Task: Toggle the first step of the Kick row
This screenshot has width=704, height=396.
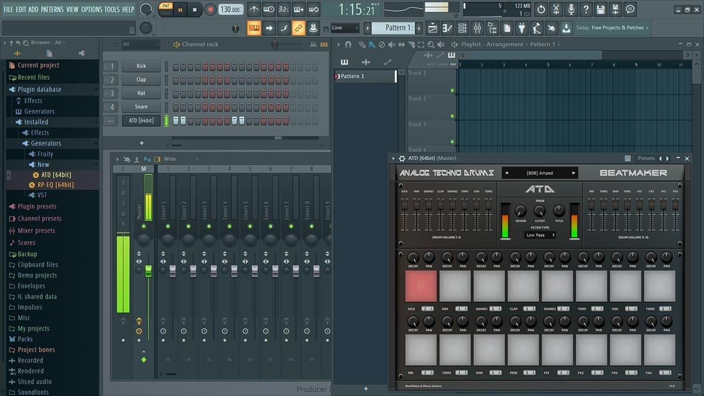Action: pos(175,66)
